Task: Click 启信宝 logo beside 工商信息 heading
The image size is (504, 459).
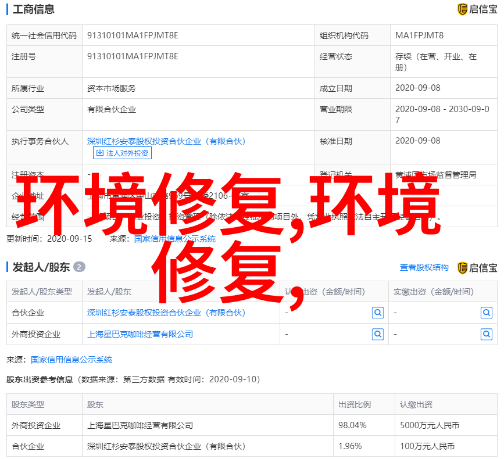Action: (x=477, y=9)
